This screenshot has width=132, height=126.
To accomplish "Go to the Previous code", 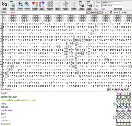I will (x=35, y=4).
